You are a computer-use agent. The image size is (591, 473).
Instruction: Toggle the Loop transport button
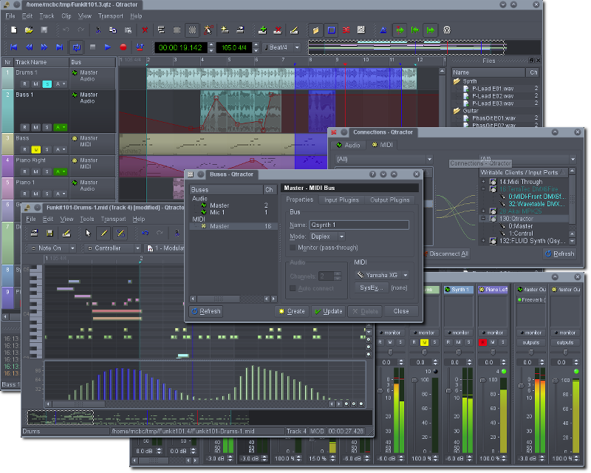[x=76, y=47]
